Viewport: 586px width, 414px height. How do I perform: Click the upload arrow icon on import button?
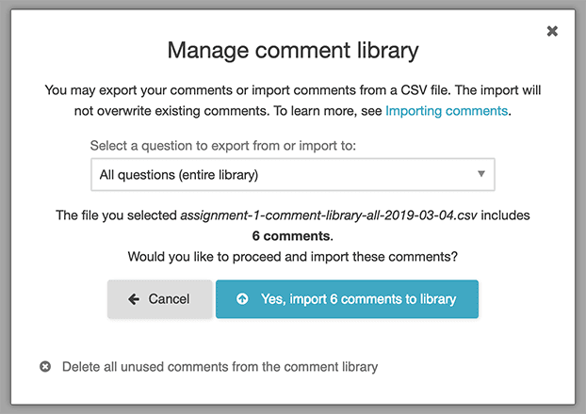pyautogui.click(x=242, y=299)
